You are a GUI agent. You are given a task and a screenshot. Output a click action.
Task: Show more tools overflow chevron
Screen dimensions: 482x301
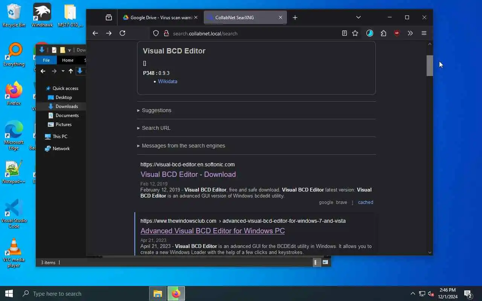pyautogui.click(x=410, y=33)
